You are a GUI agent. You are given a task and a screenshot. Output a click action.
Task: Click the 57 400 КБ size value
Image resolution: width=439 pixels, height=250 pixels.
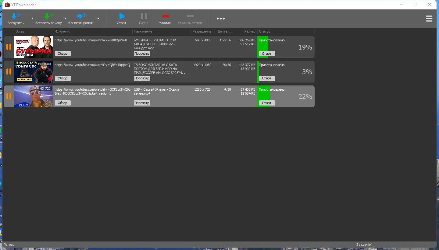[x=248, y=89]
